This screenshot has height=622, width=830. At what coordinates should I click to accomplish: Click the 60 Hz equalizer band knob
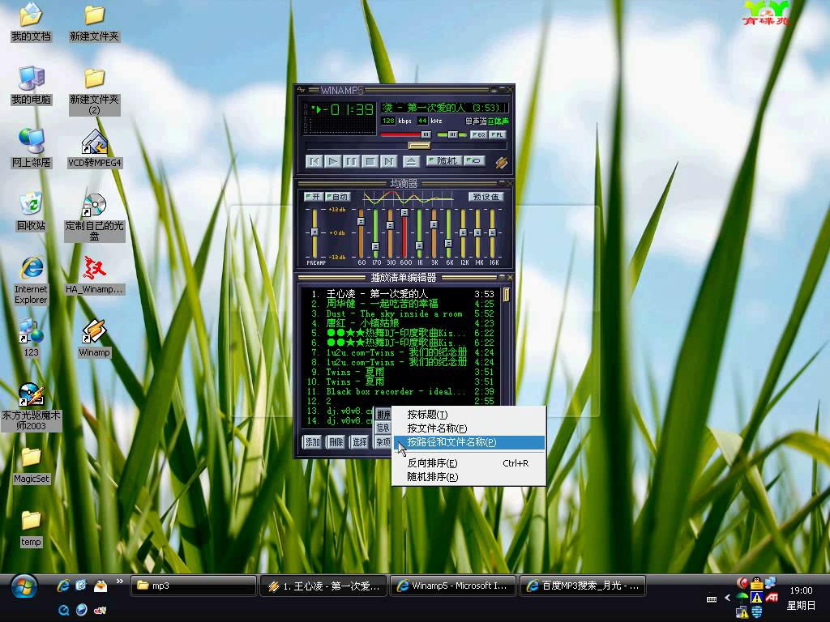click(361, 222)
